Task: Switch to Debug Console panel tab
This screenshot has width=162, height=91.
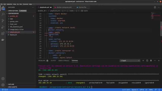Action: pos(64,61)
